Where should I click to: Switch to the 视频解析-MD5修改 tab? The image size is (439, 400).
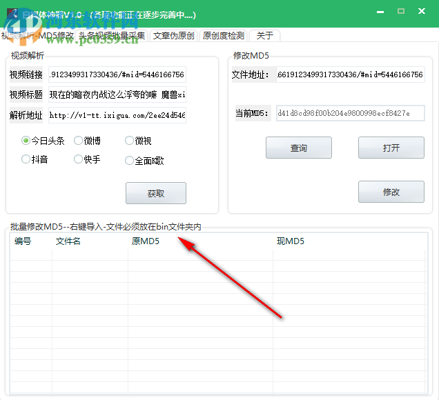(38, 36)
